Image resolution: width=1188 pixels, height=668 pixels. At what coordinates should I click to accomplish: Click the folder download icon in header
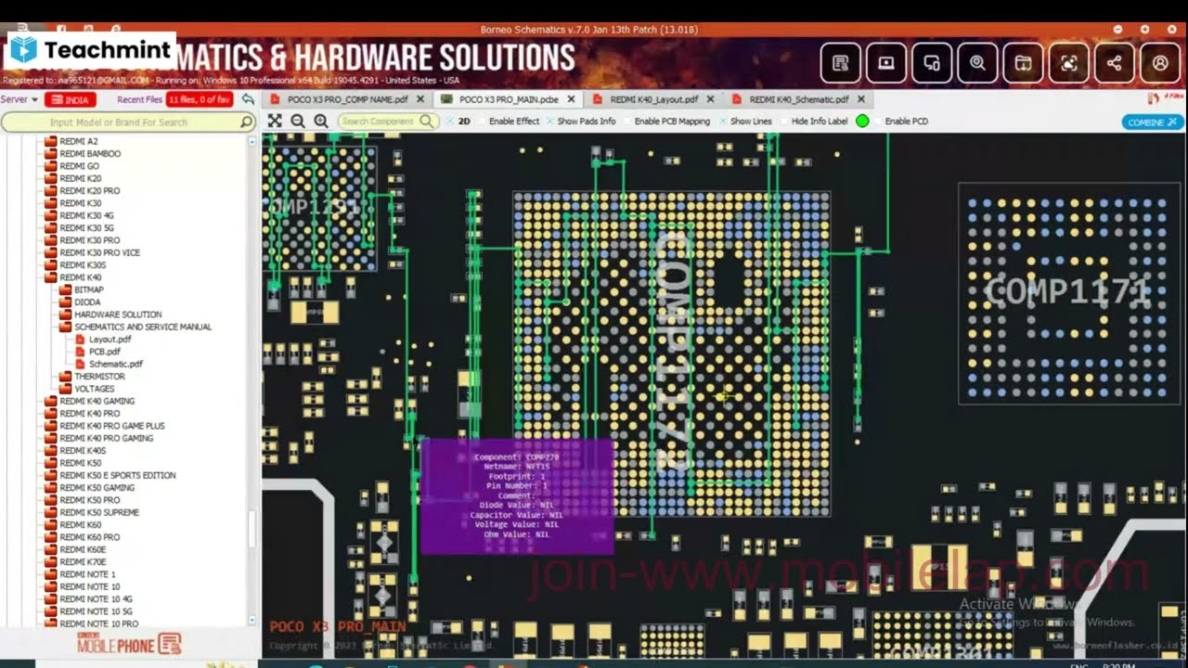1023,63
